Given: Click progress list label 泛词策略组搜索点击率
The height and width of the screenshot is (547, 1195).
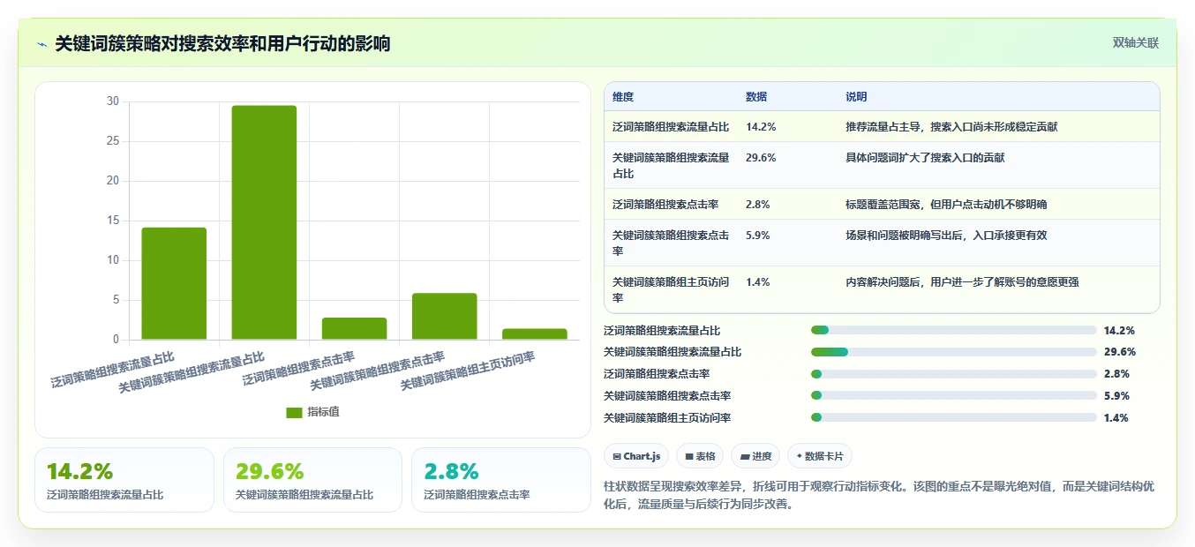Looking at the screenshot, I should coord(657,374).
